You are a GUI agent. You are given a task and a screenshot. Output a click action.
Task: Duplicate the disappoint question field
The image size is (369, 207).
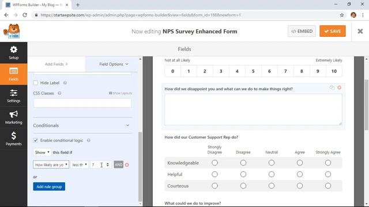332,87
